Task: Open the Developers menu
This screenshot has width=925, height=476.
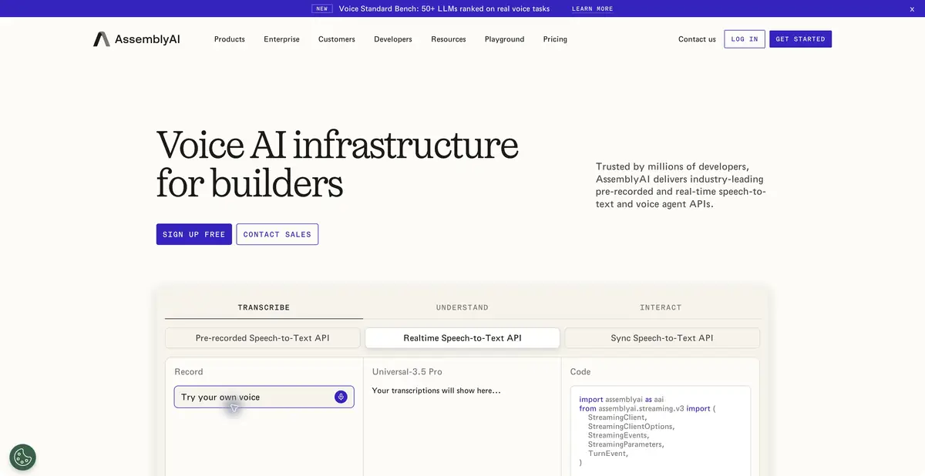Action: [393, 39]
